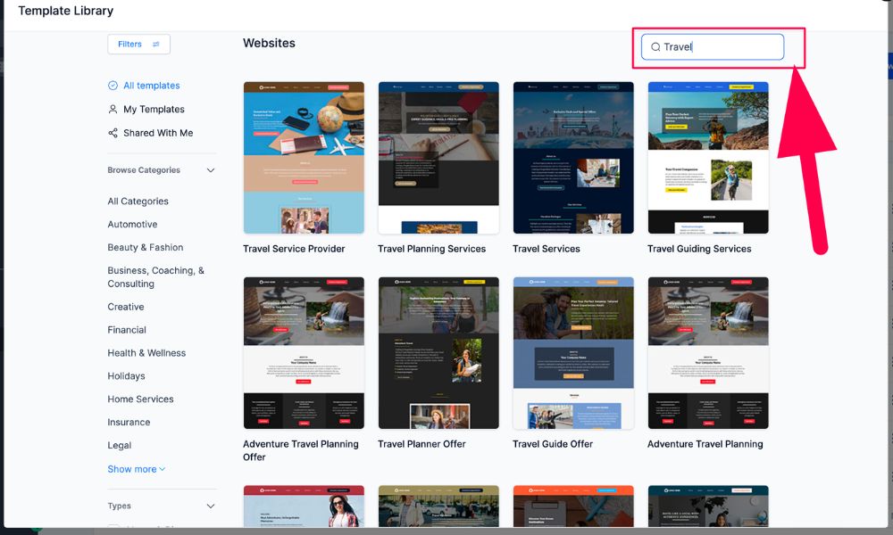Select the Travel Guide Offer template

pos(573,353)
